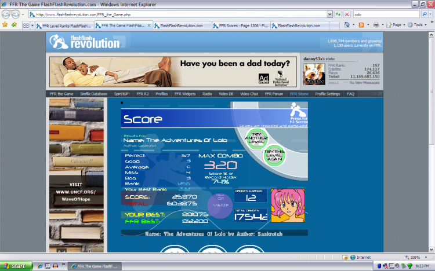This screenshot has width=435, height=271.
Task: Open Profile Settings menu item
Action: click(x=327, y=94)
